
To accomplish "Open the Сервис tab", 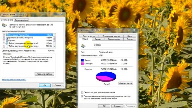I will (x=98, y=39).
